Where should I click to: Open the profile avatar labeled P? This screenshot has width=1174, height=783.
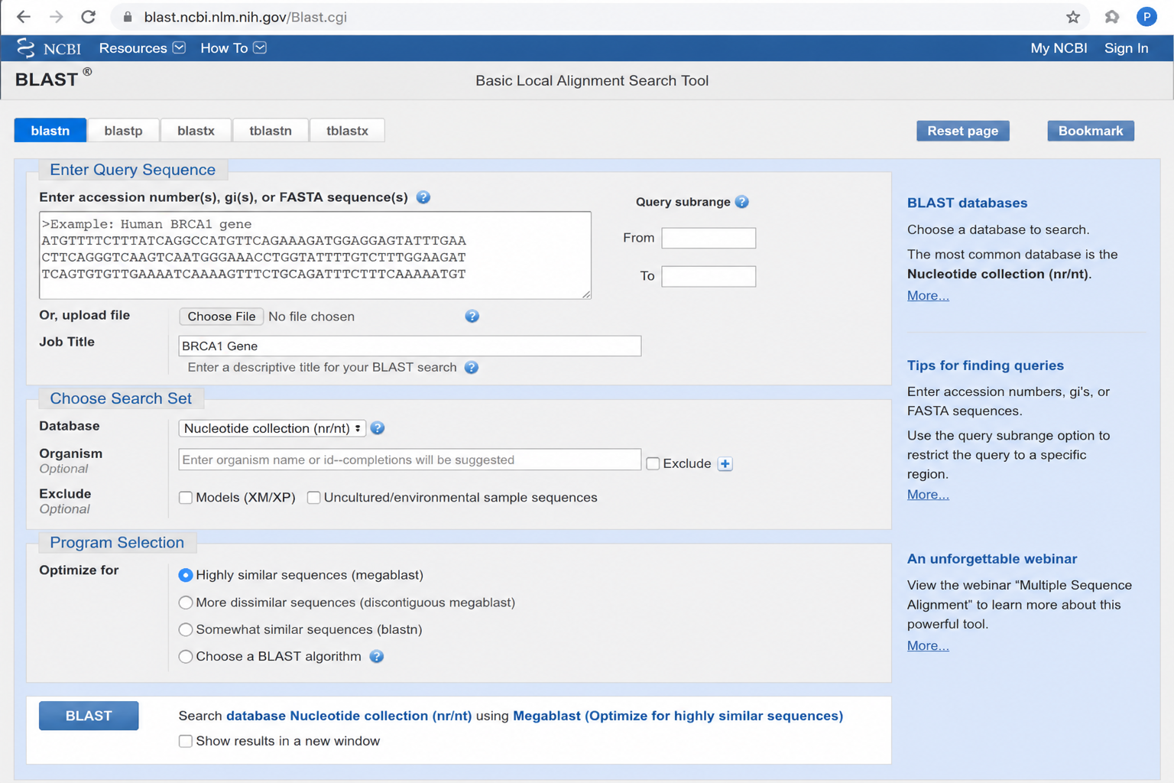(1146, 17)
